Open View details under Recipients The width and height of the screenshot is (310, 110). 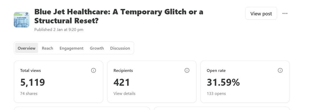125,94
